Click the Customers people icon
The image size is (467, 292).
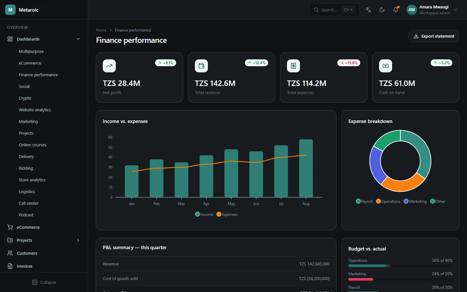pos(10,253)
